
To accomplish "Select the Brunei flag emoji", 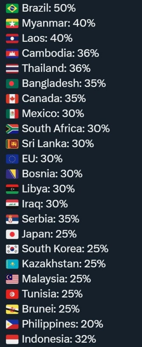I will click(x=12, y=310).
